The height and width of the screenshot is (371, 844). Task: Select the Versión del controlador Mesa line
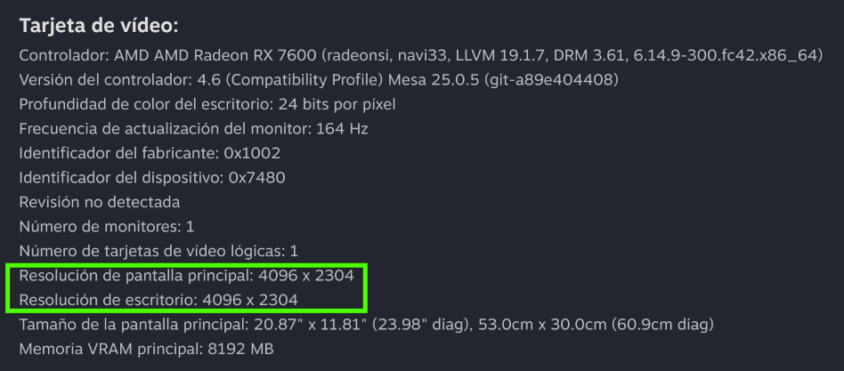(x=319, y=80)
